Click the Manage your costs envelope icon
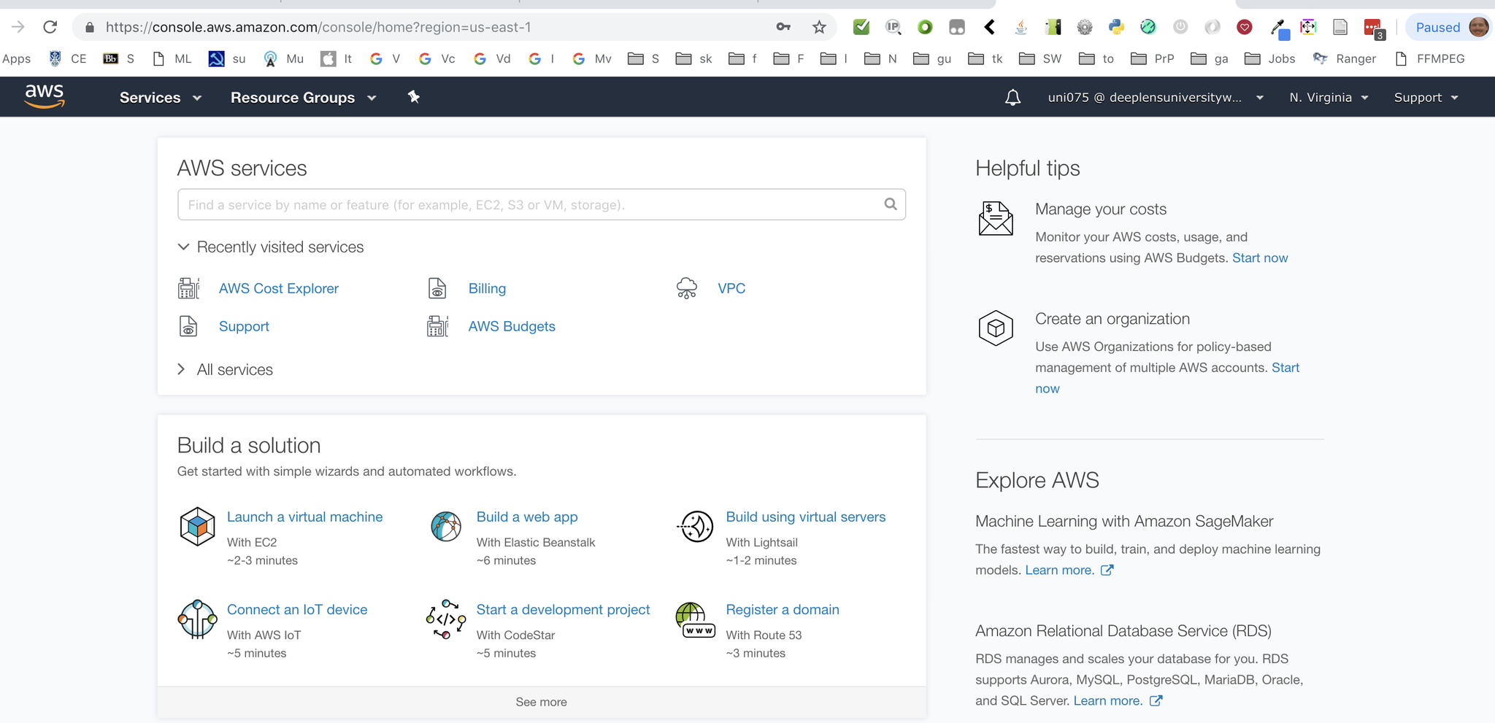 tap(996, 219)
